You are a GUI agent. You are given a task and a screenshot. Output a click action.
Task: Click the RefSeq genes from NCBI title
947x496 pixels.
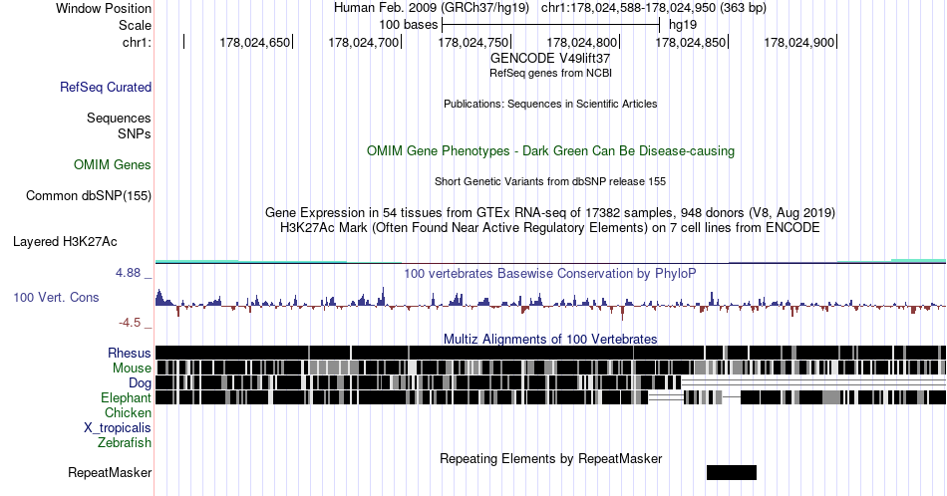click(x=550, y=73)
